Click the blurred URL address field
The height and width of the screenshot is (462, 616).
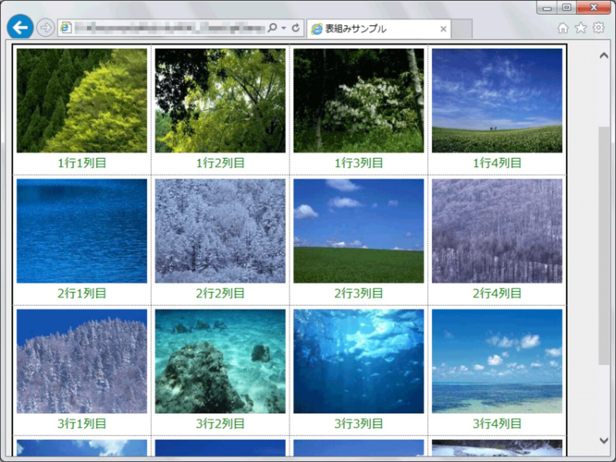click(169, 28)
